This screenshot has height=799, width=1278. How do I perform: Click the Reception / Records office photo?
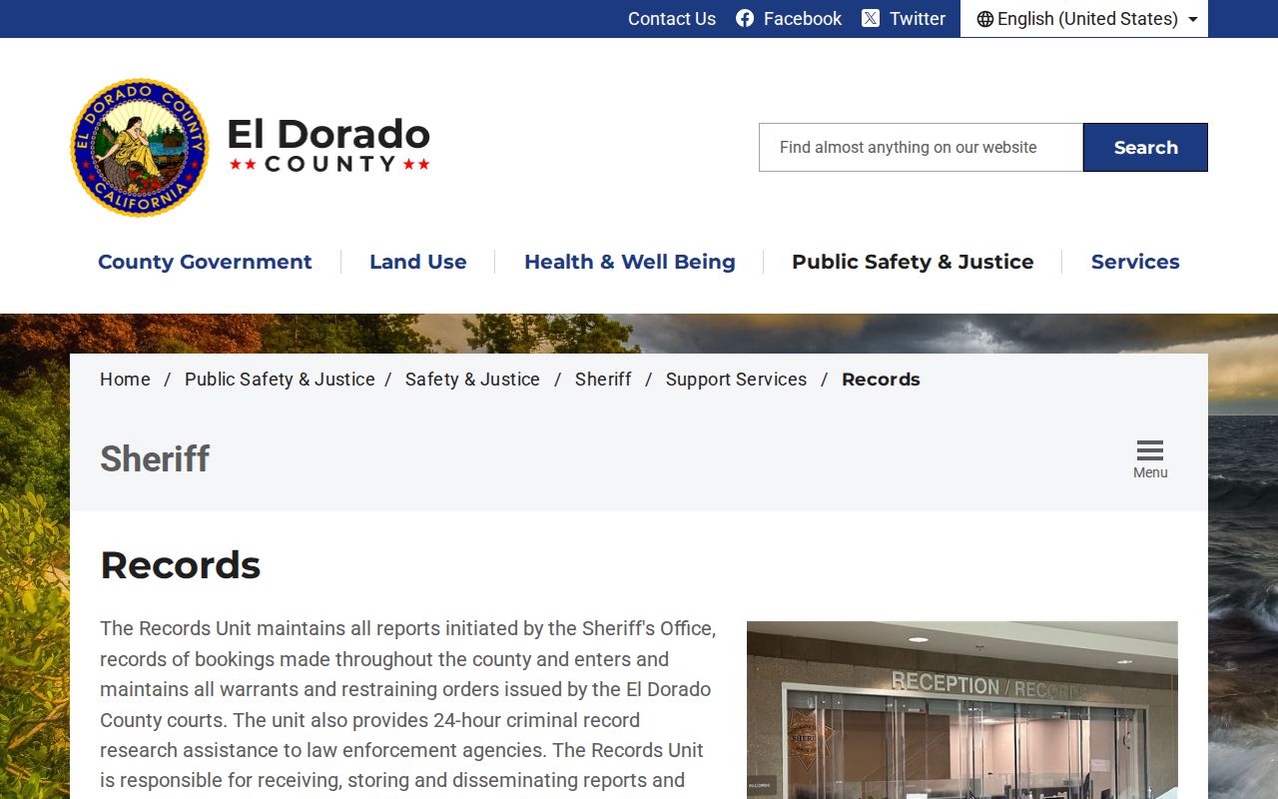(962, 710)
